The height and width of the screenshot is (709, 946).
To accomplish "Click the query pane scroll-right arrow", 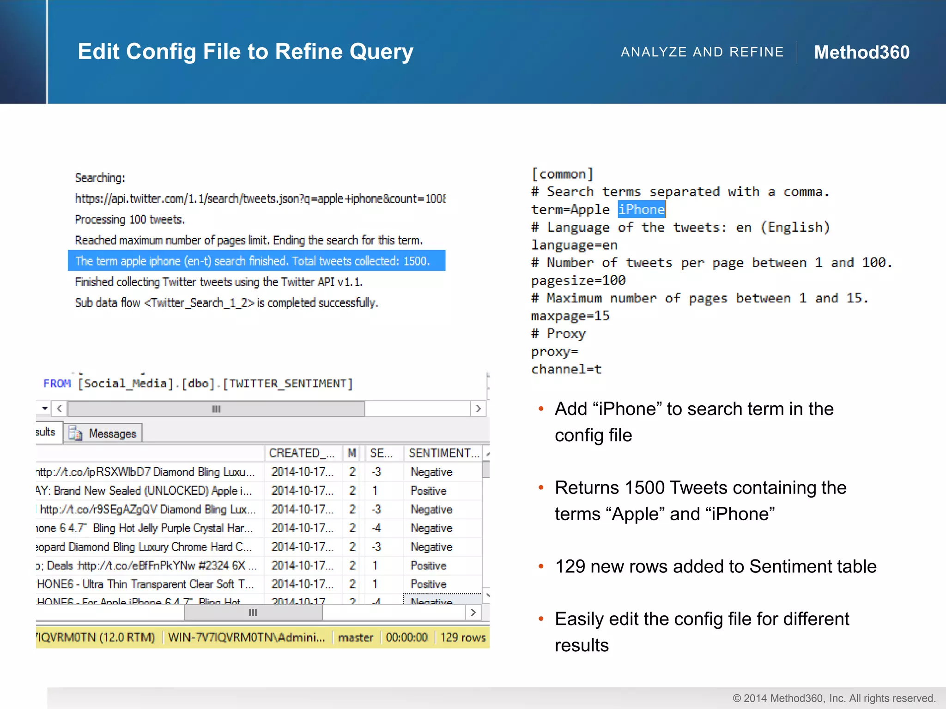I will [478, 409].
